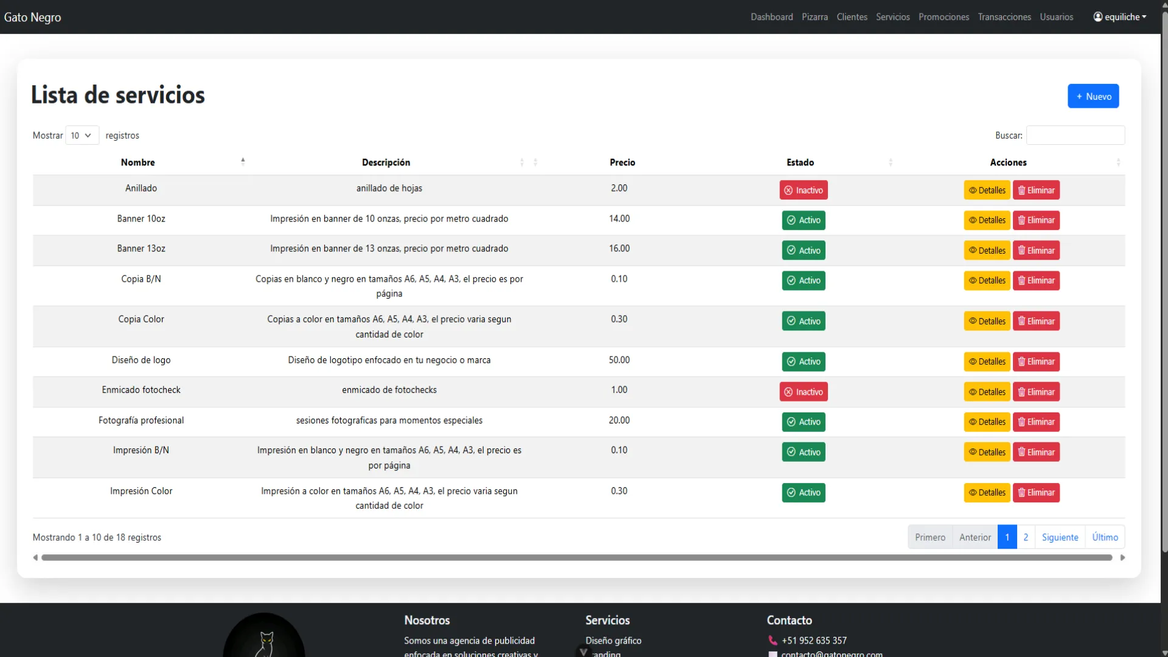Open the Transacciones nav item
1168x657 pixels.
point(1004,17)
